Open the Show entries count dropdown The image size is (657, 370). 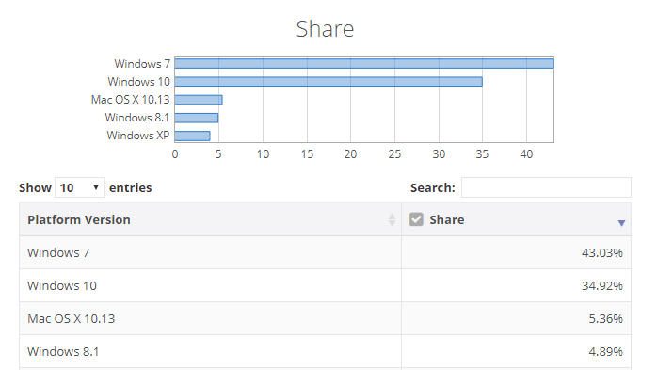coord(80,187)
